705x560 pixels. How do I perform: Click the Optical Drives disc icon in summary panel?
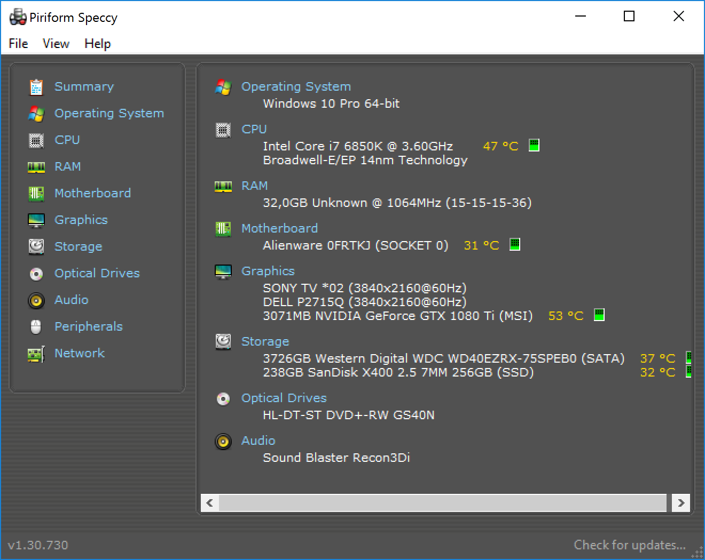point(223,398)
